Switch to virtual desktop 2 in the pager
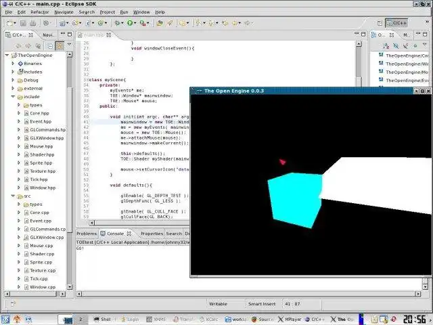This screenshot has height=325, width=433. point(81,319)
